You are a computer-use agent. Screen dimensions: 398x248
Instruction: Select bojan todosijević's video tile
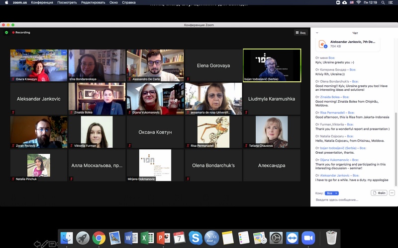click(x=272, y=65)
